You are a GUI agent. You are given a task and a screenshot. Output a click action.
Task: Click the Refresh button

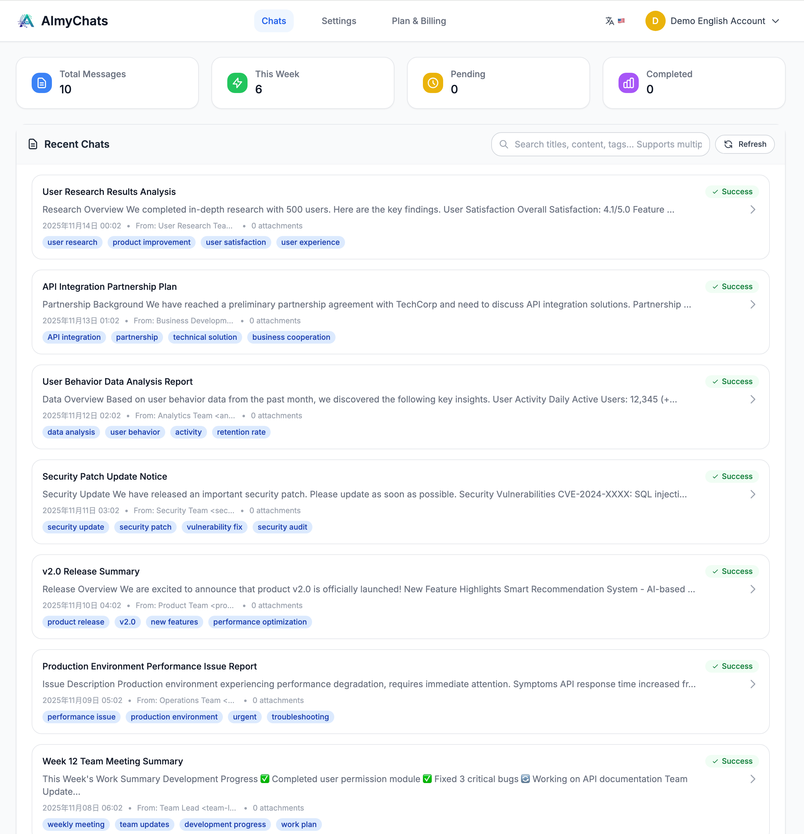coord(744,144)
